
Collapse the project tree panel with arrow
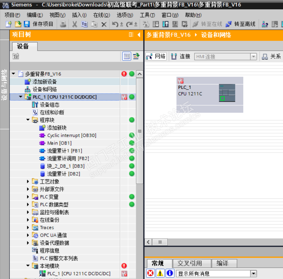[x=139, y=34]
